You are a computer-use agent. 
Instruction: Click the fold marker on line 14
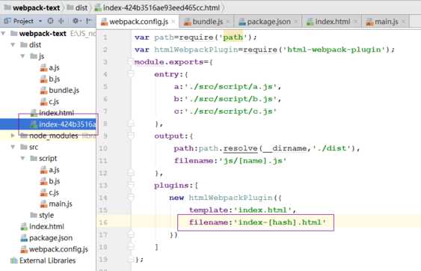pos(131,198)
